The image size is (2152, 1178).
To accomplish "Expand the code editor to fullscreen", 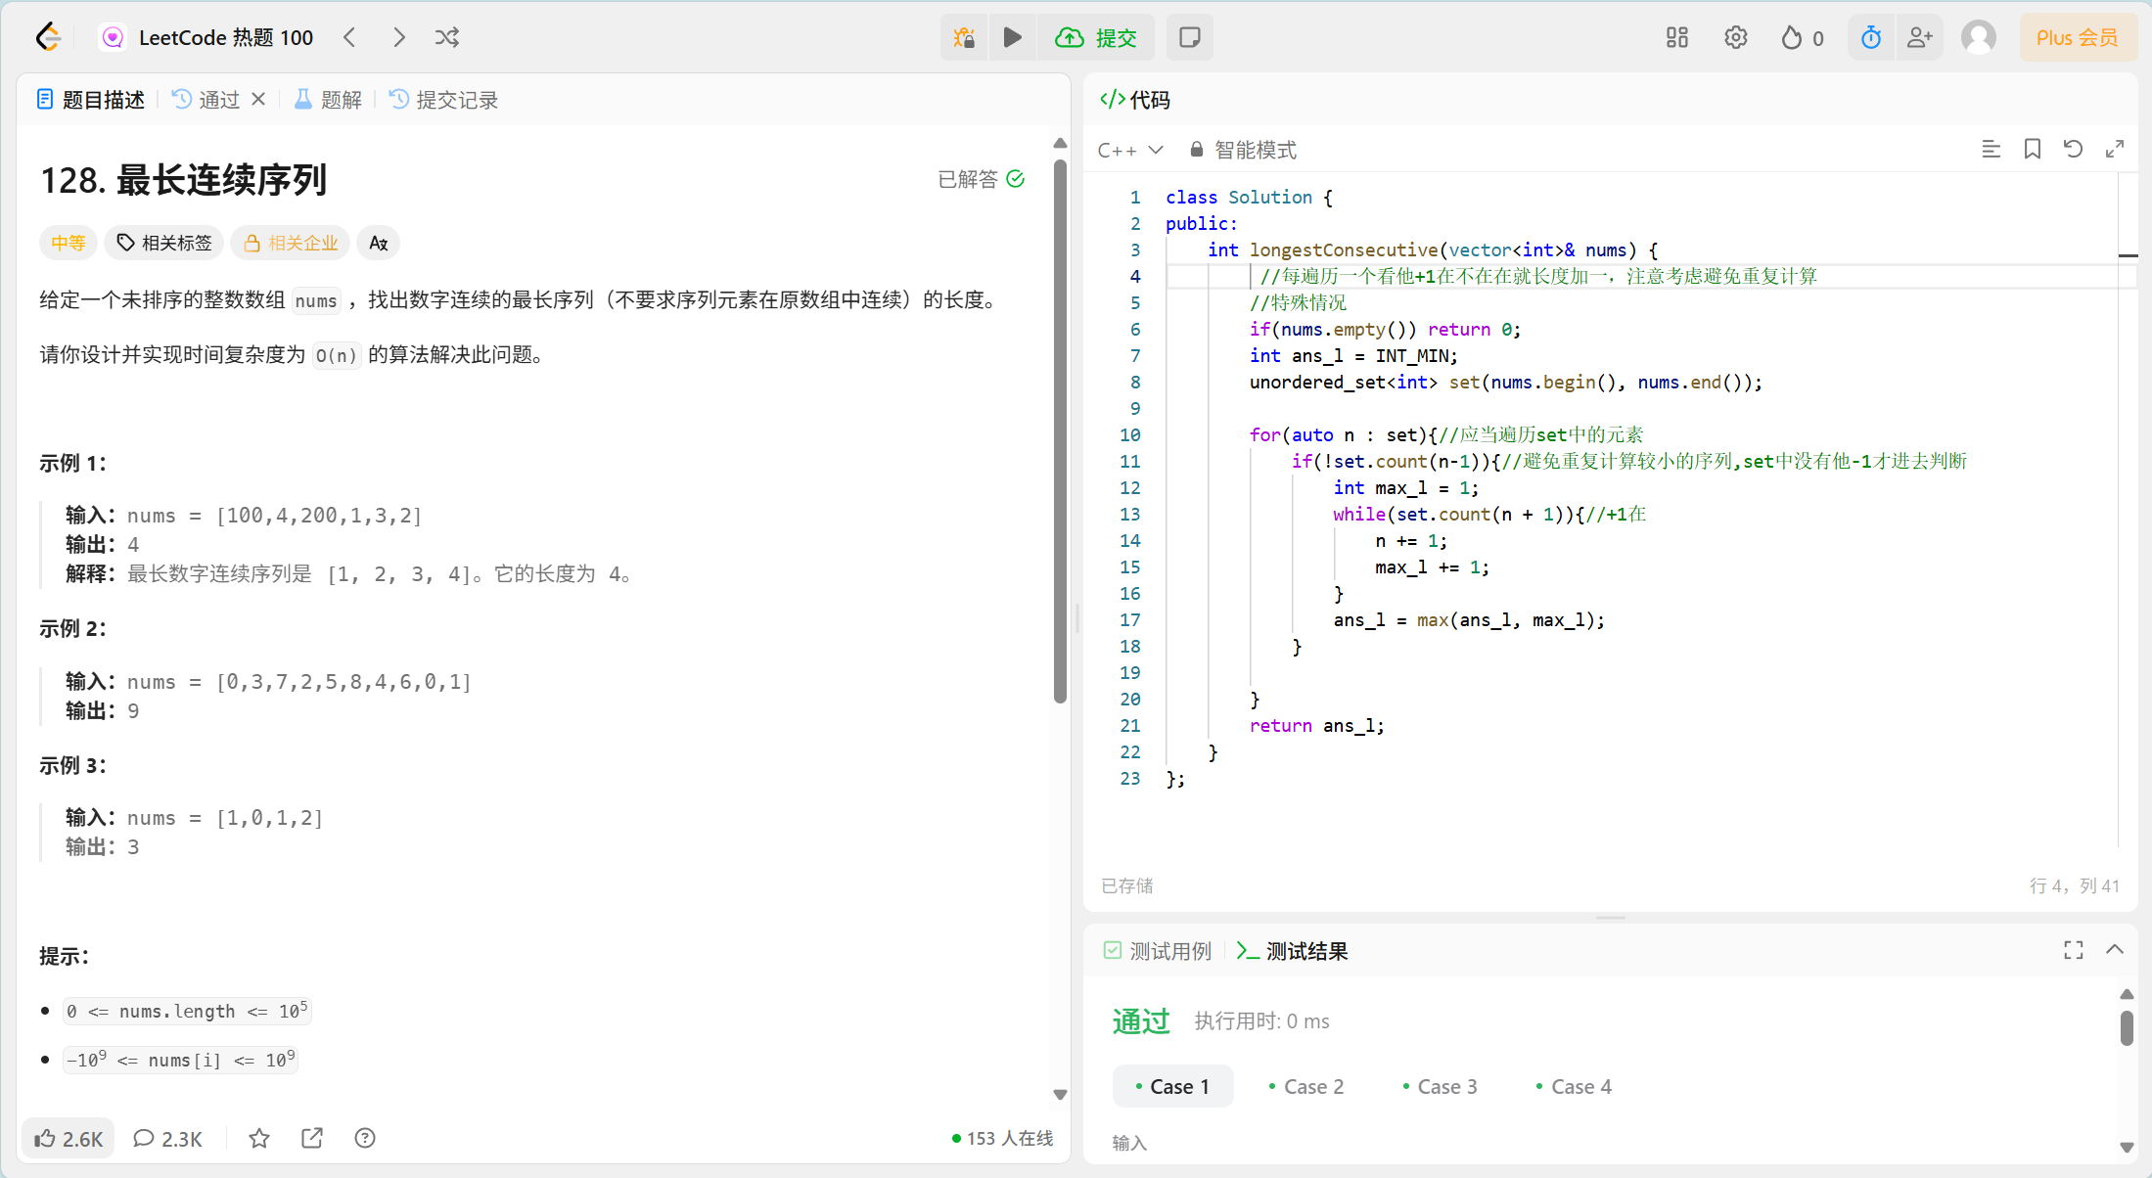I will coord(2115,149).
